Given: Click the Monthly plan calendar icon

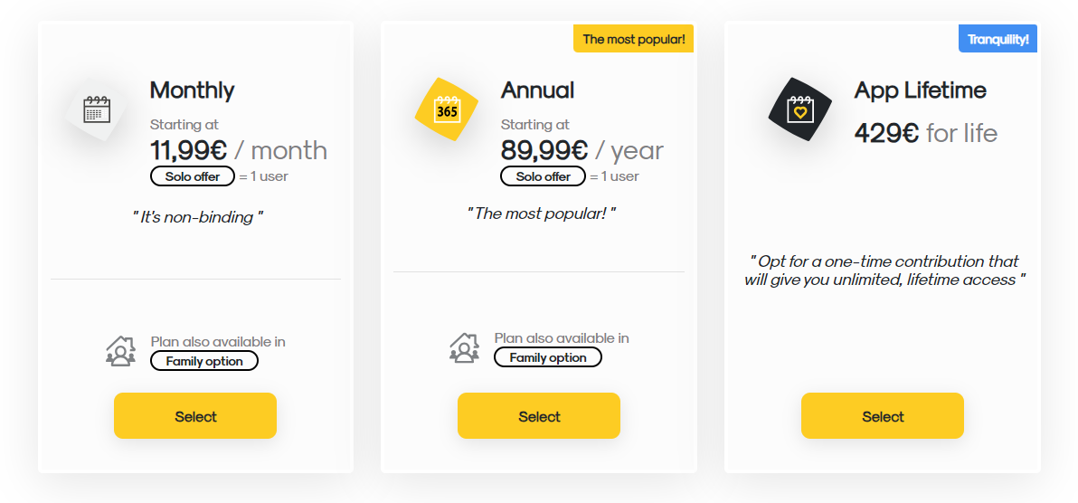Looking at the screenshot, I should coord(96,110).
